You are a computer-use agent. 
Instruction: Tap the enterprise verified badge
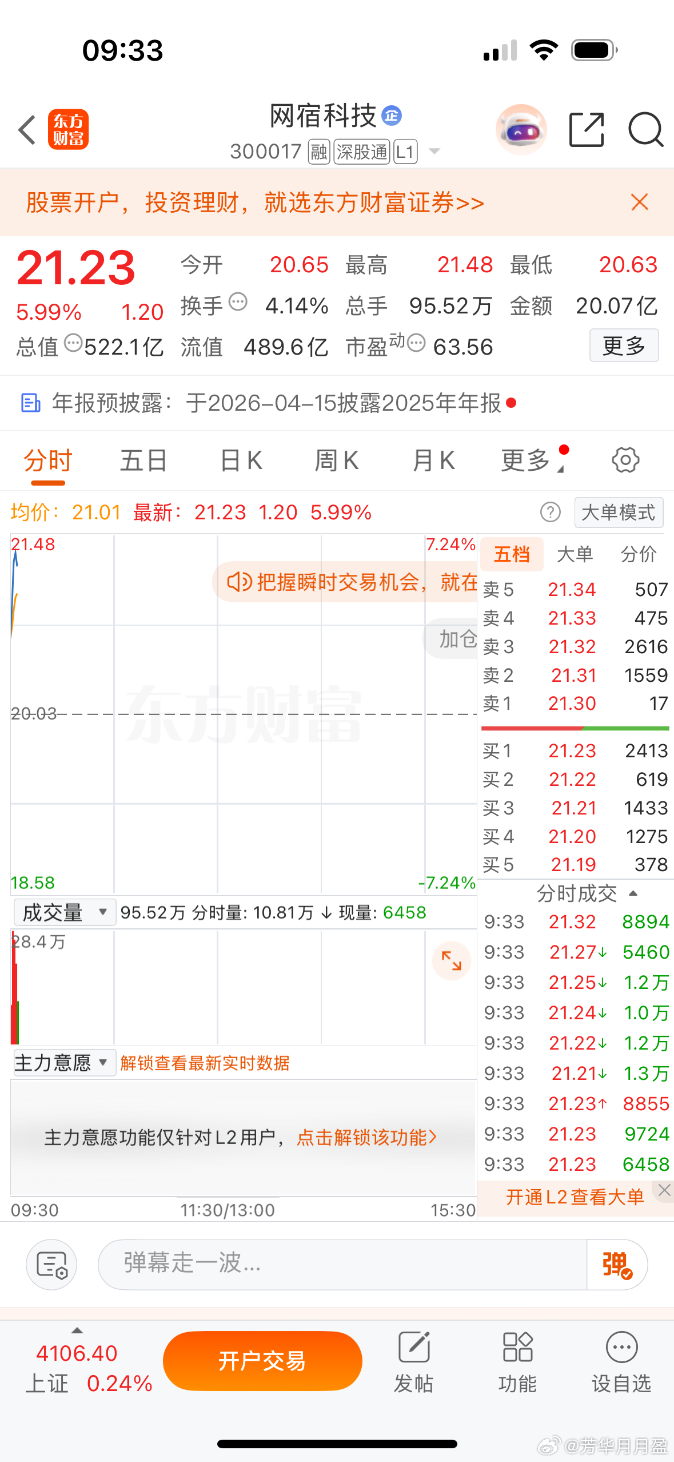click(x=392, y=116)
